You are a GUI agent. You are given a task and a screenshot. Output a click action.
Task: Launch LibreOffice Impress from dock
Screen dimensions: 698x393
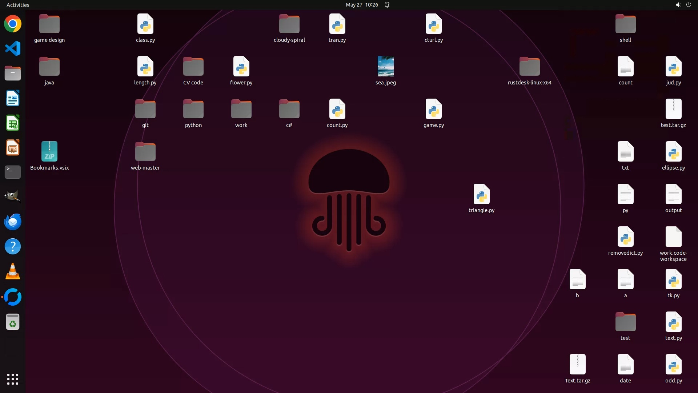13,148
